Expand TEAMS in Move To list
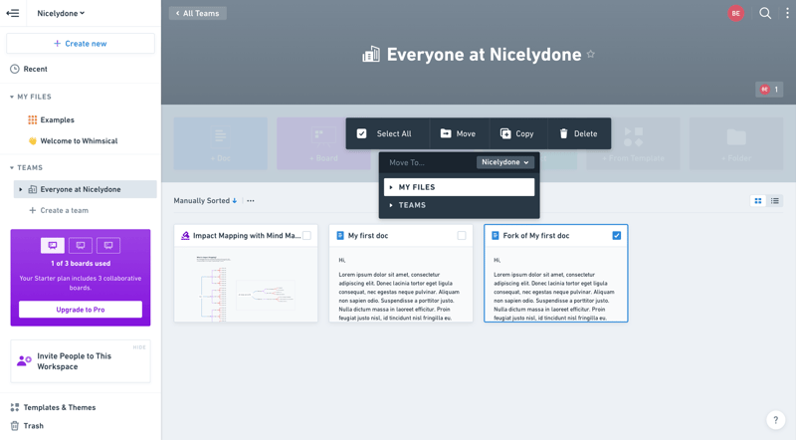The width and height of the screenshot is (796, 440). point(391,205)
